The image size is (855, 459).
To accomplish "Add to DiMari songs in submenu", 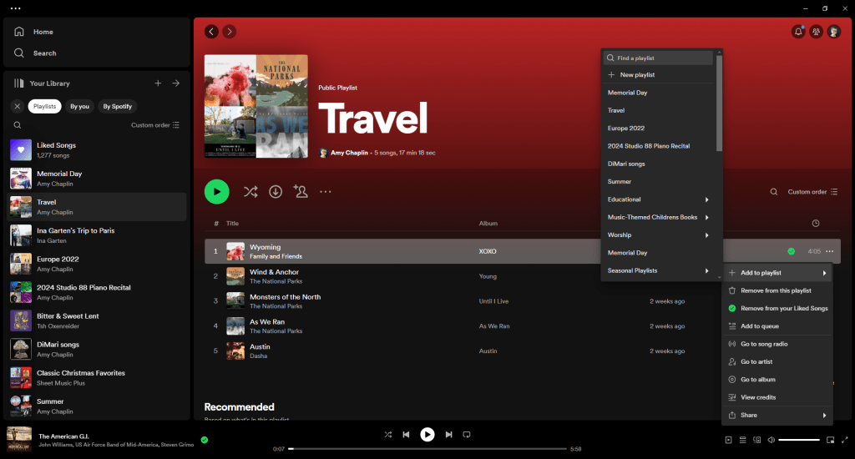I will 658,164.
